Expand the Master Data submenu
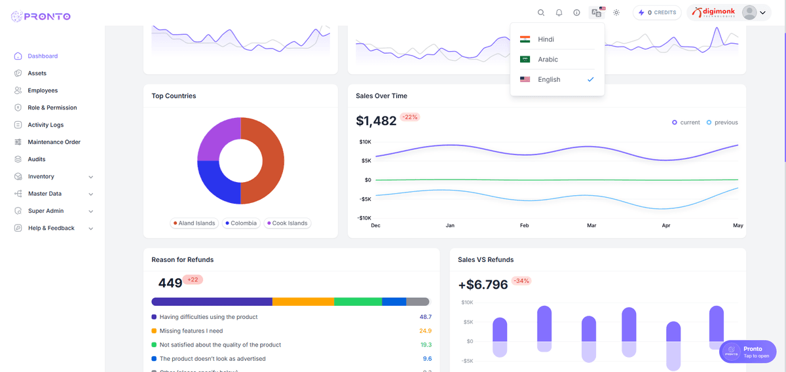The width and height of the screenshot is (786, 372). pyautogui.click(x=91, y=194)
